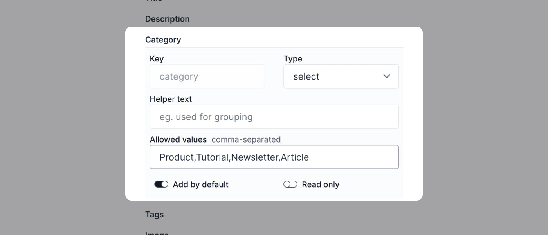Viewport: 548px width, 235px height.
Task: Click the "select" value in the Type box
Action: pyautogui.click(x=306, y=76)
